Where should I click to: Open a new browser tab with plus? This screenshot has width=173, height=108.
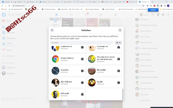pyautogui.click(x=152, y=2)
